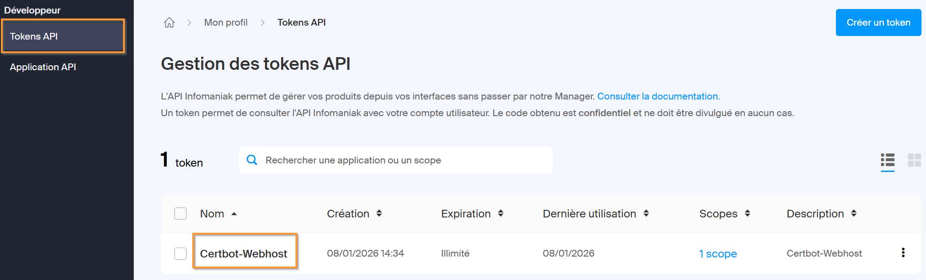Screen dimensions: 926x280
Task: Sort by Scopes column arrows
Action: pyautogui.click(x=748, y=213)
